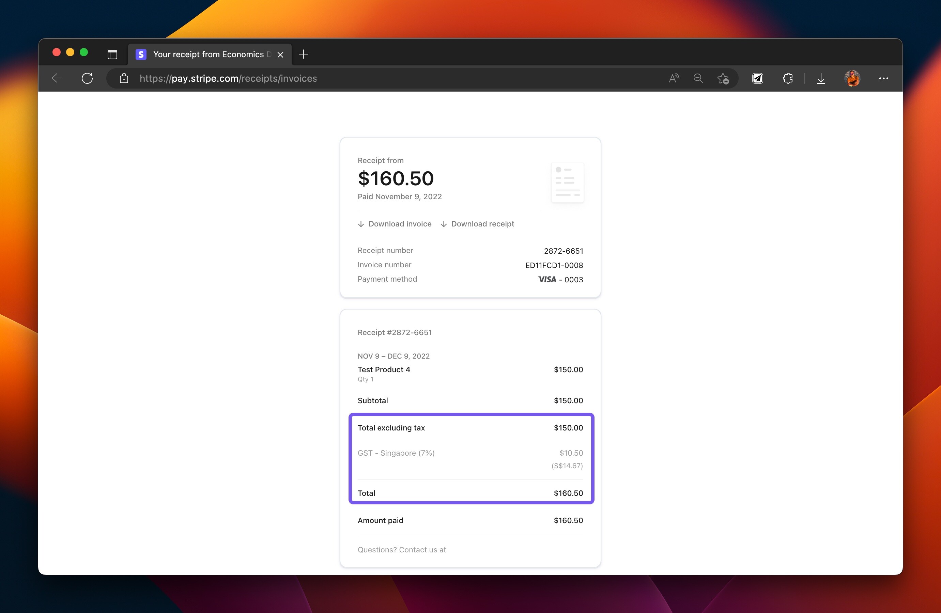This screenshot has width=941, height=613.
Task: Open the Read aloud icon in address bar
Action: [674, 78]
